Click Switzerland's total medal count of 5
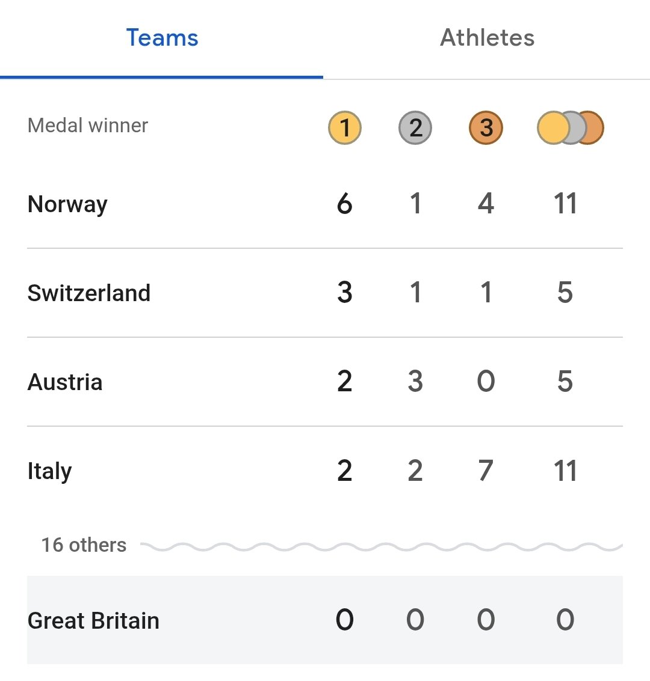The height and width of the screenshot is (681, 650). click(x=565, y=293)
